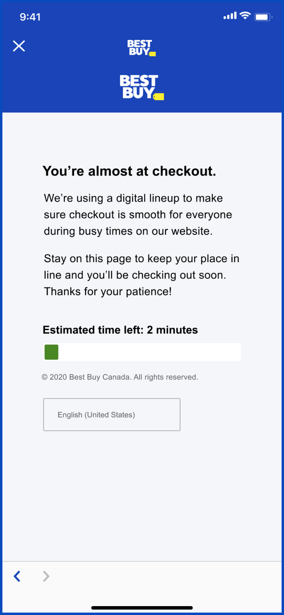Open the English (United States) language dropdown
This screenshot has width=284, height=615.
pos(112,415)
